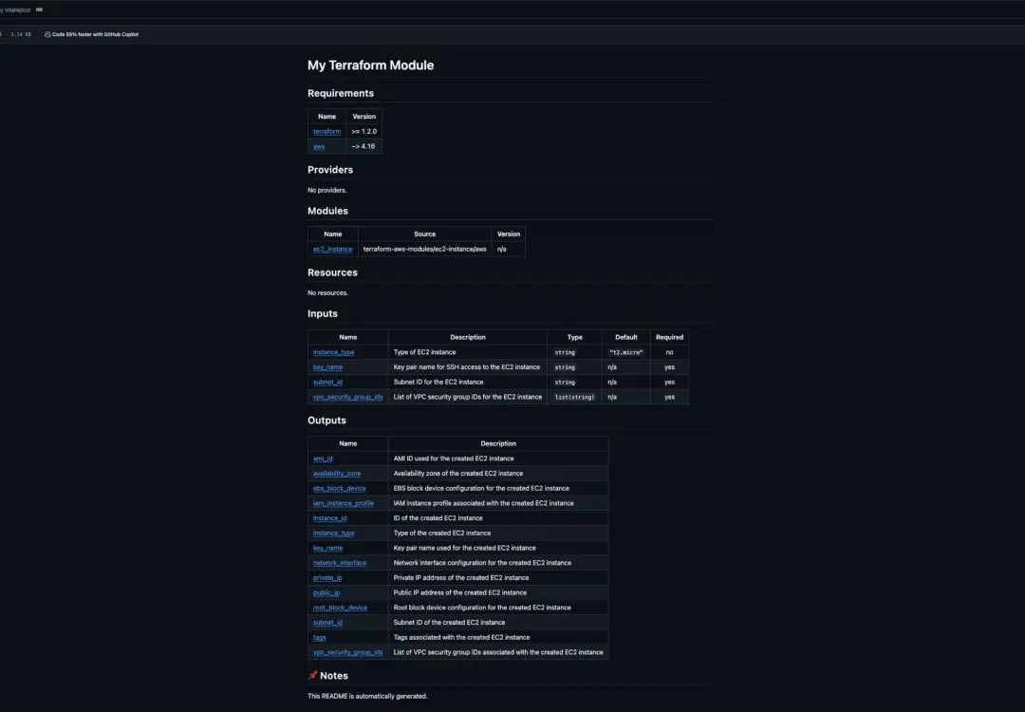Click the 'list(string)' type cell

tap(574, 397)
